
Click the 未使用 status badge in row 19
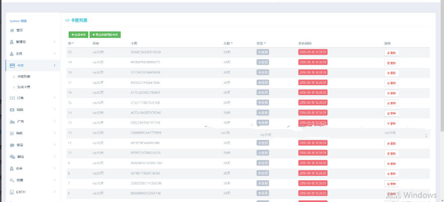click(263, 62)
